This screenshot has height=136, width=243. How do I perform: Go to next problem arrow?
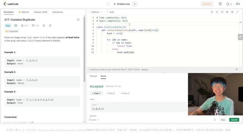135,4
